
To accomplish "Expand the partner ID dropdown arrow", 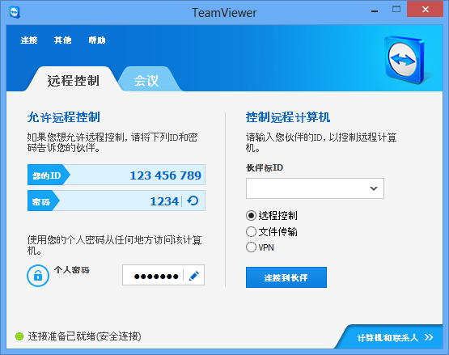I will (x=374, y=188).
